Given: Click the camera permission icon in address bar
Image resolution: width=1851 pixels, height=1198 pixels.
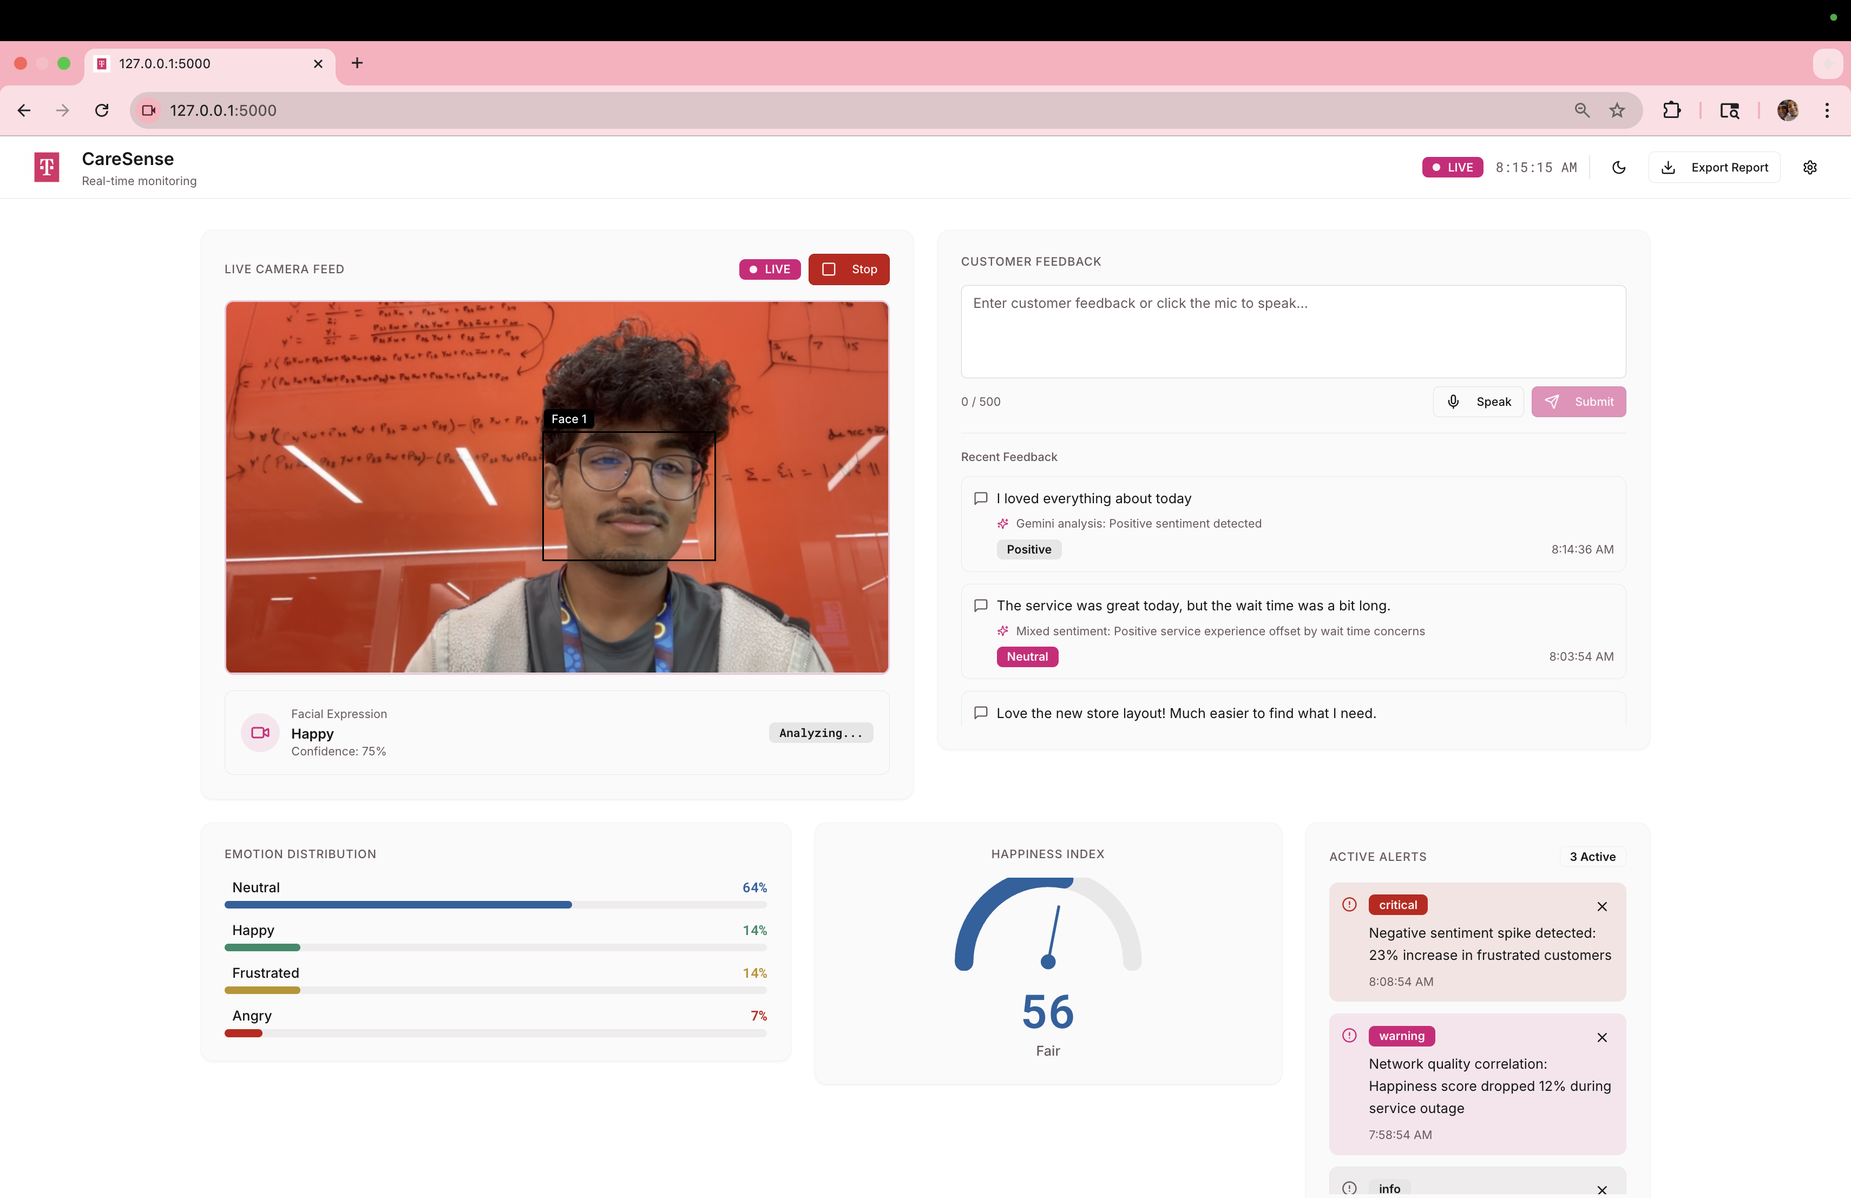Looking at the screenshot, I should tap(148, 110).
